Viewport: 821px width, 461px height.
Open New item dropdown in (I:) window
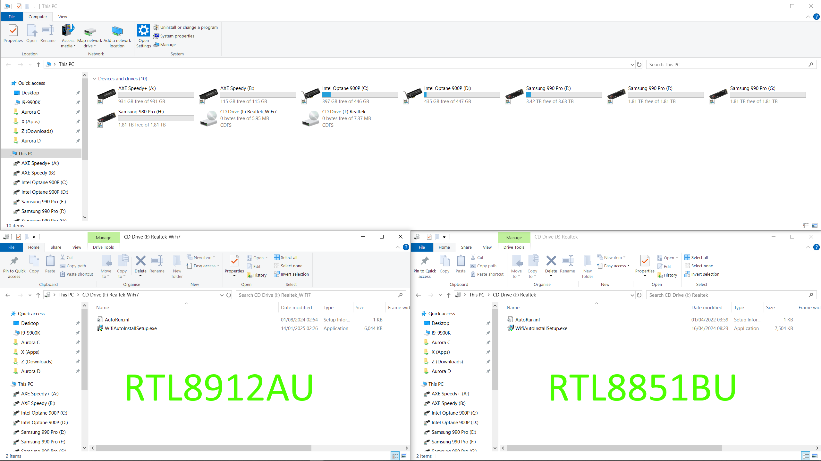(201, 257)
